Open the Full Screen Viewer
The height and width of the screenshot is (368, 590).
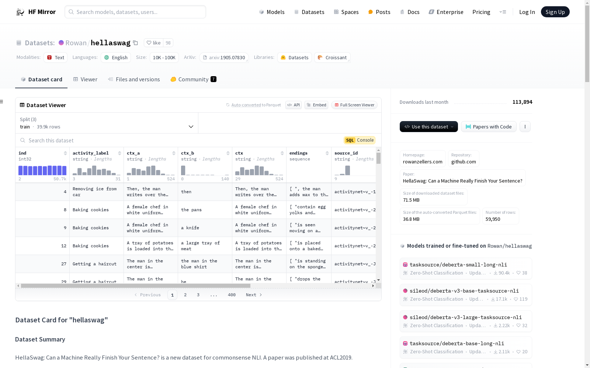point(354,105)
